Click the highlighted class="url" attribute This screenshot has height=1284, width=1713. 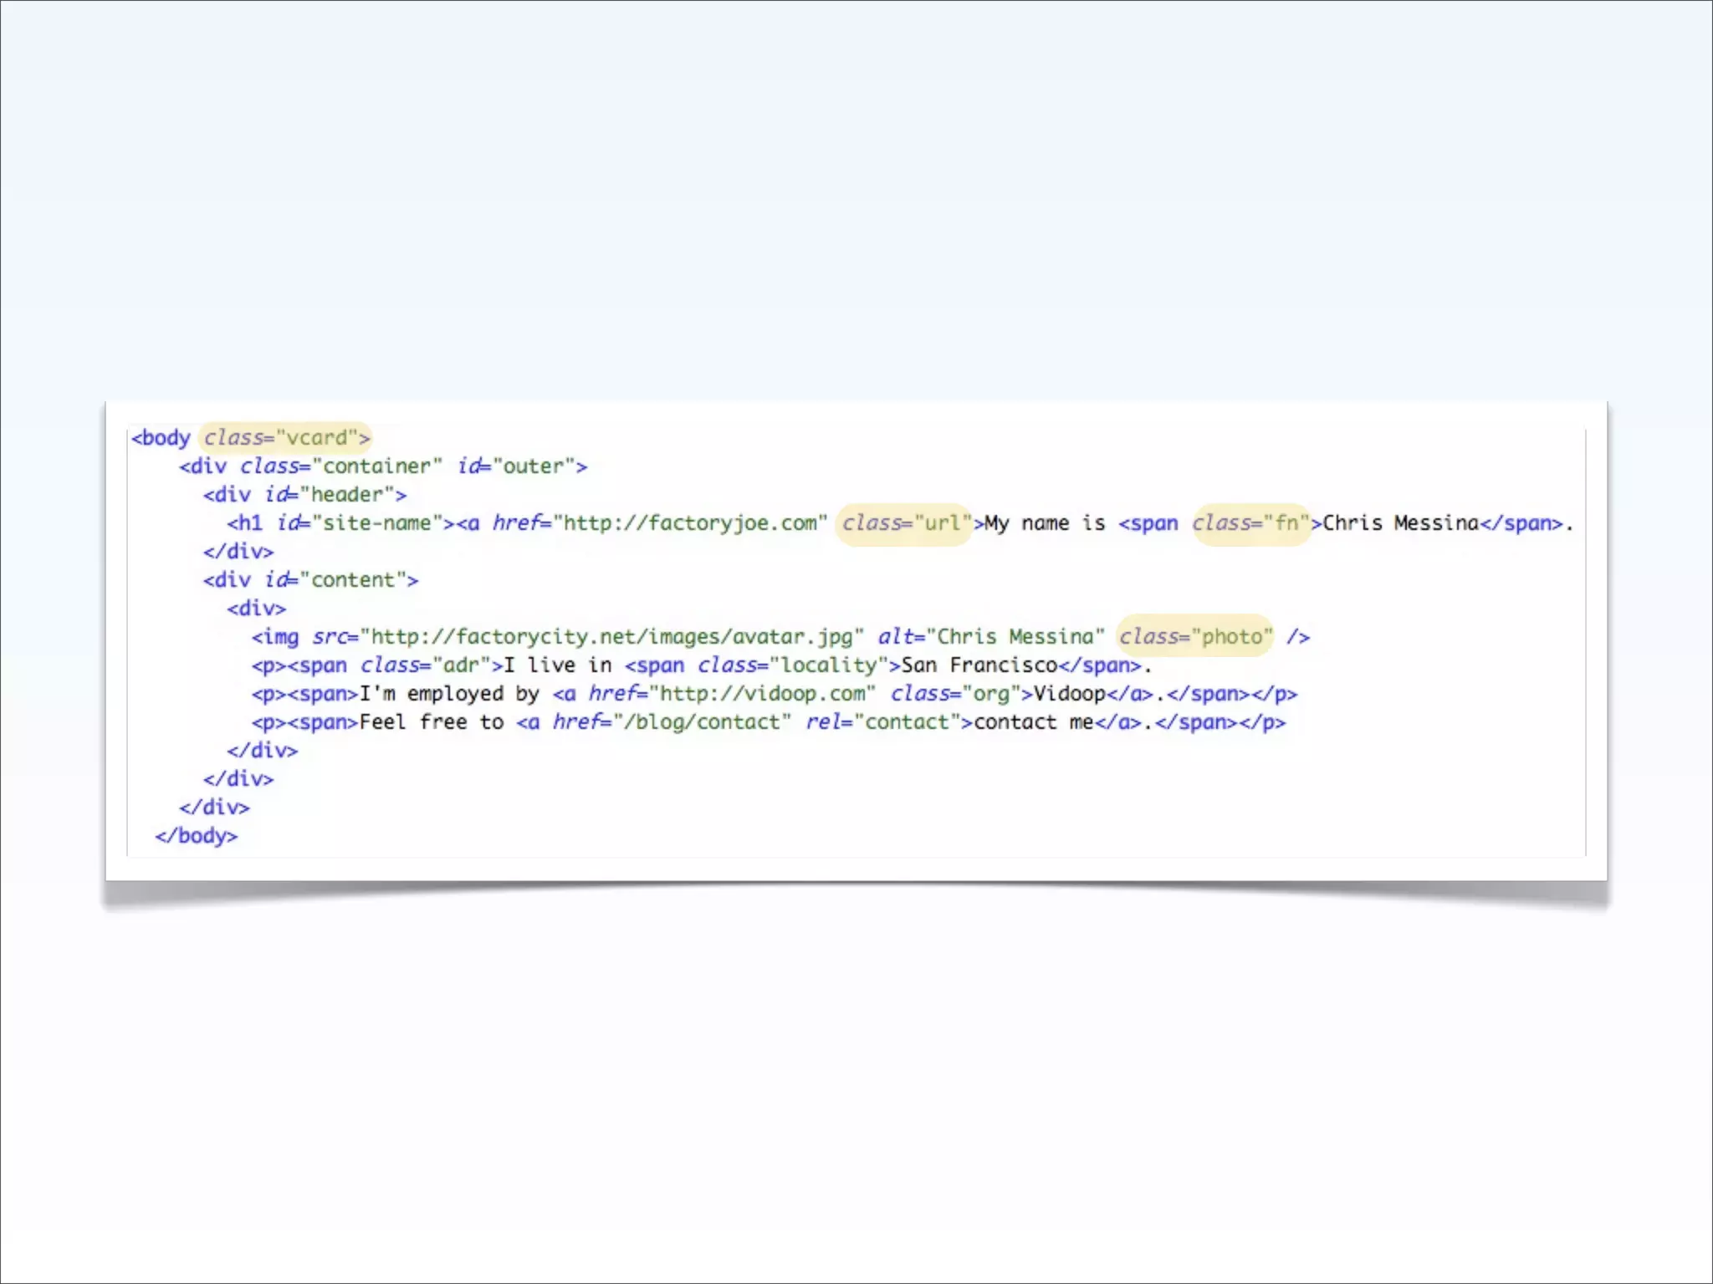905,523
